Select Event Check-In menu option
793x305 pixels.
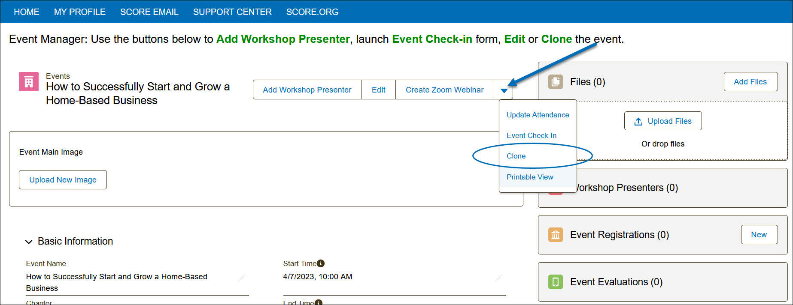click(x=532, y=135)
